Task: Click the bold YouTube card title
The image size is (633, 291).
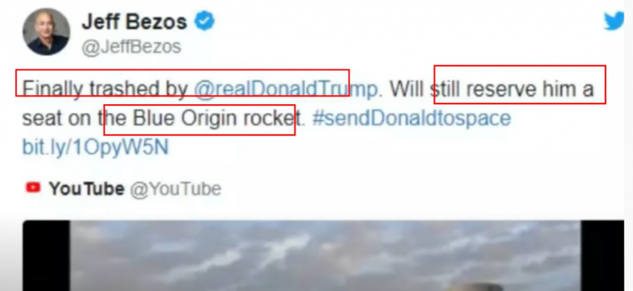Action: [x=87, y=189]
